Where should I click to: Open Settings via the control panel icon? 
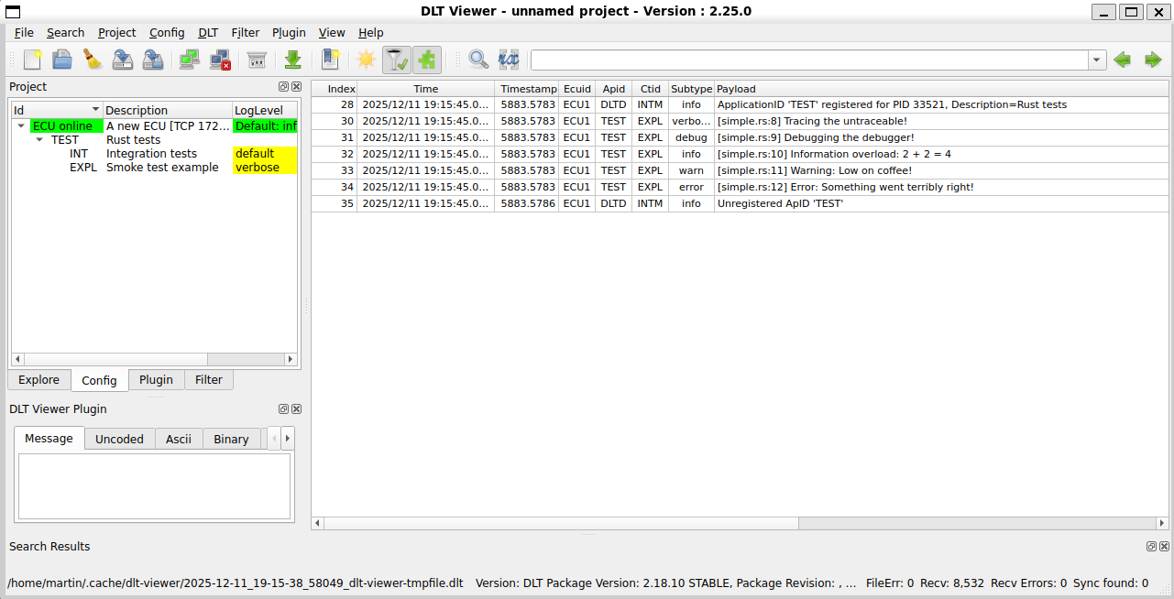[257, 60]
